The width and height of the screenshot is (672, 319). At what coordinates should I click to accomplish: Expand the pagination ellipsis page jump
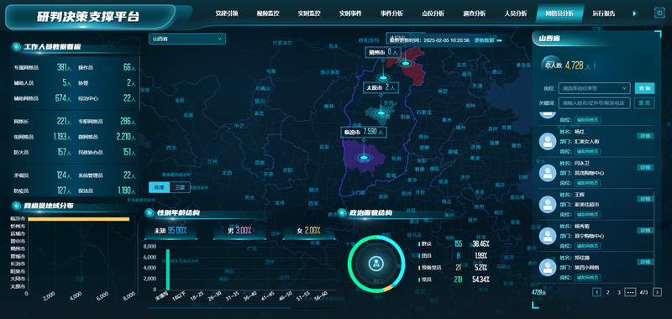click(x=630, y=292)
